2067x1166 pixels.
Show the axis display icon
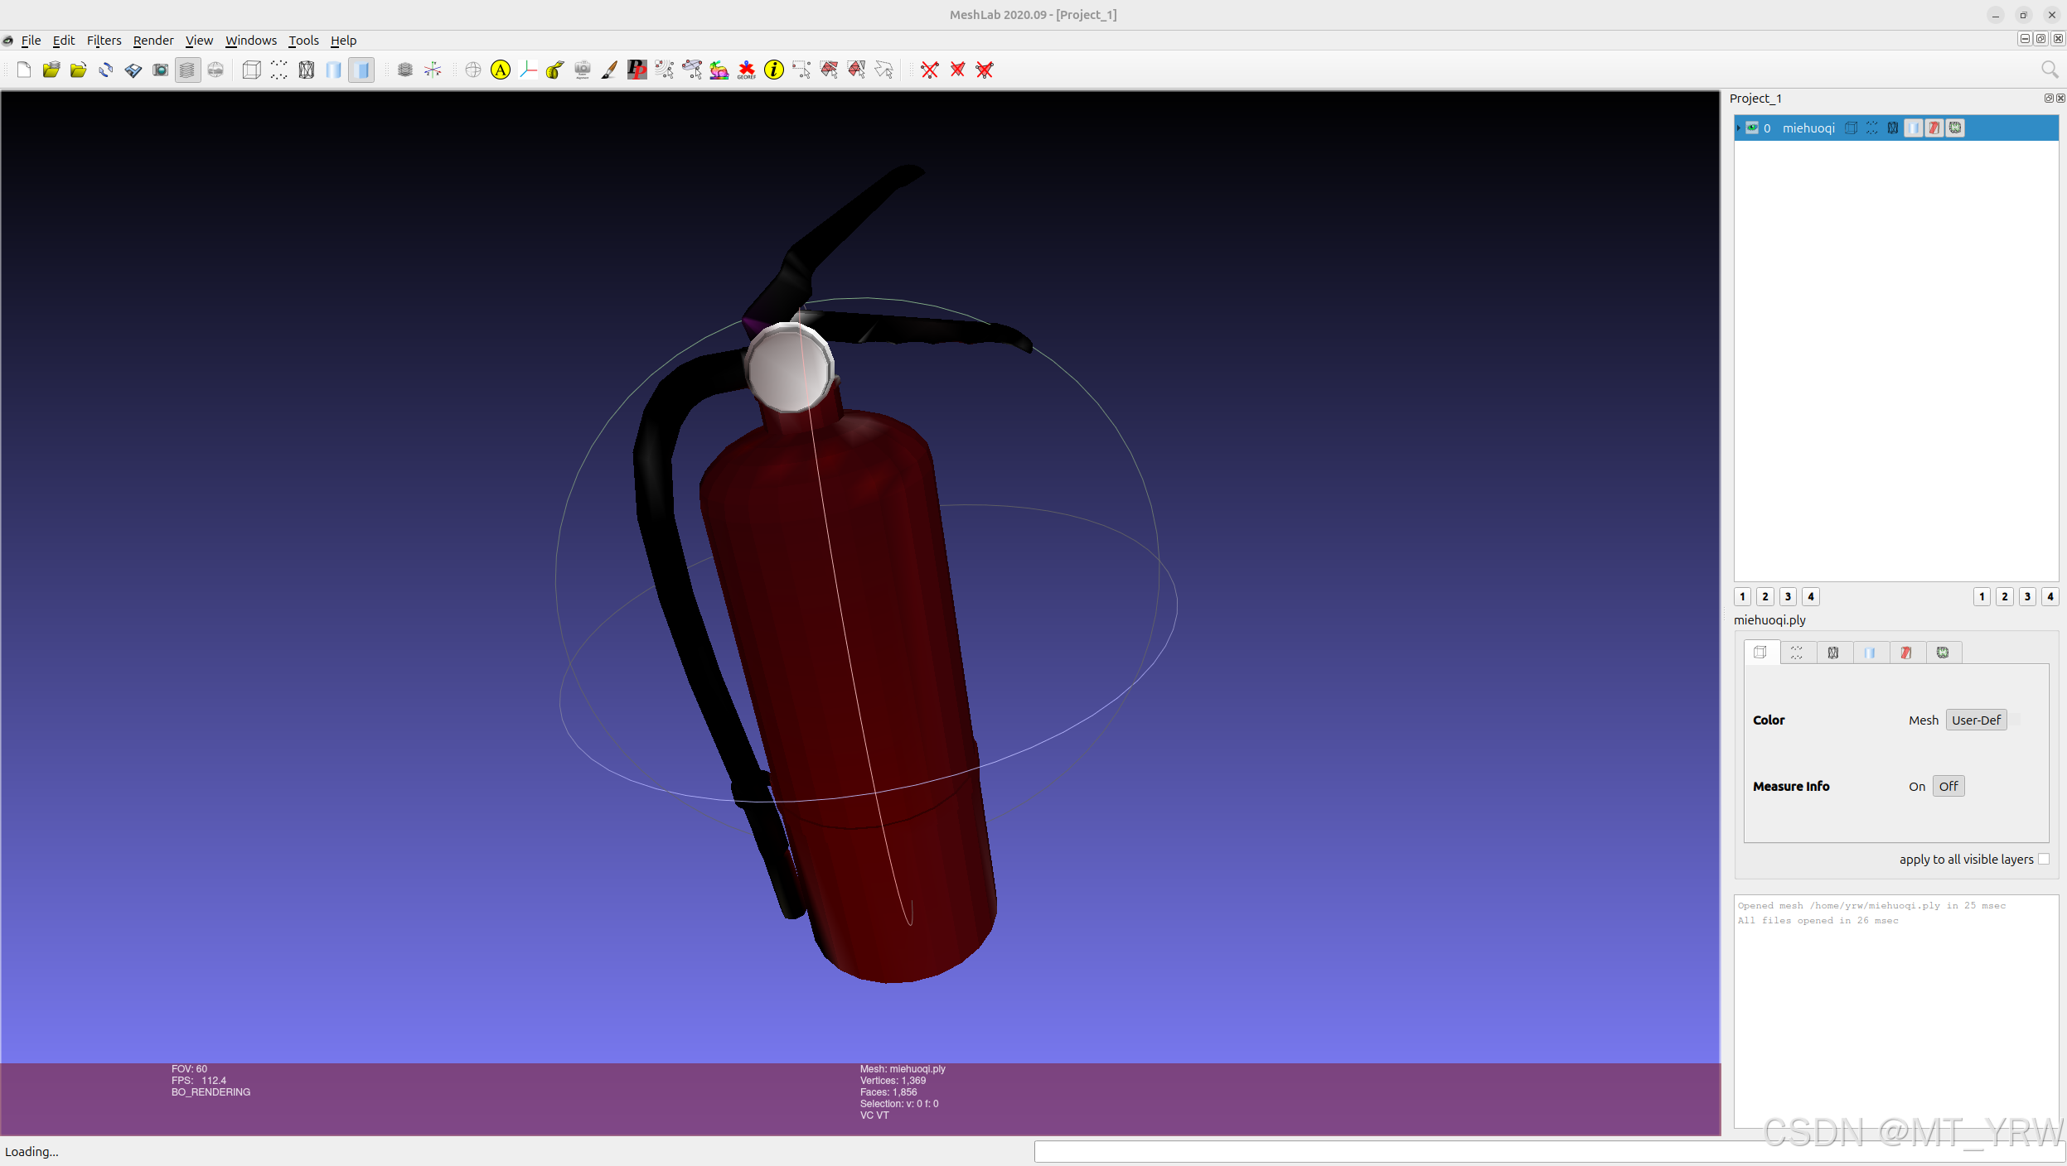(x=433, y=70)
